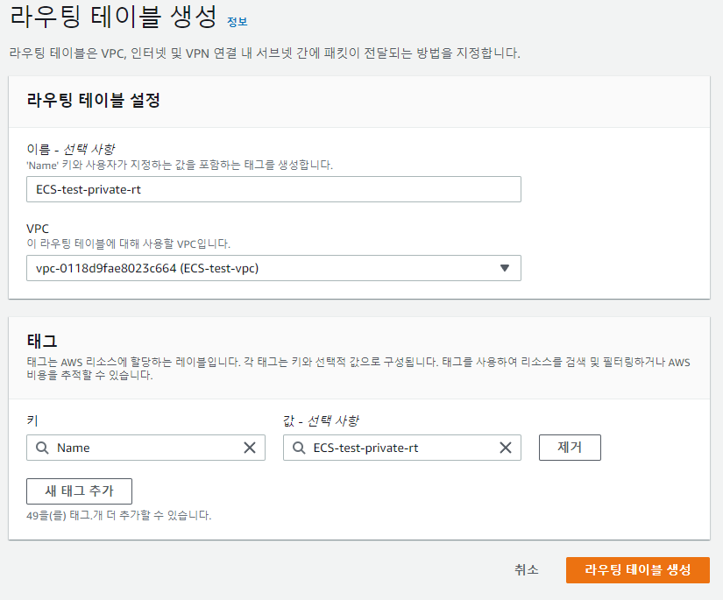Open the VPC selection combo box
Image resolution: width=723 pixels, height=600 pixels.
[273, 268]
